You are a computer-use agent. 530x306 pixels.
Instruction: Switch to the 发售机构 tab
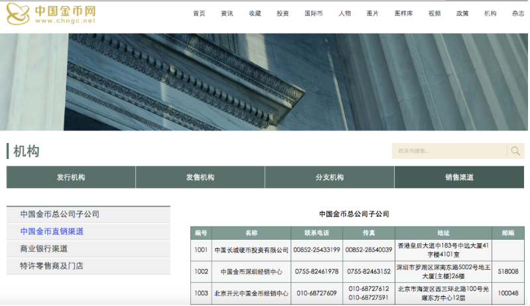[200, 178]
